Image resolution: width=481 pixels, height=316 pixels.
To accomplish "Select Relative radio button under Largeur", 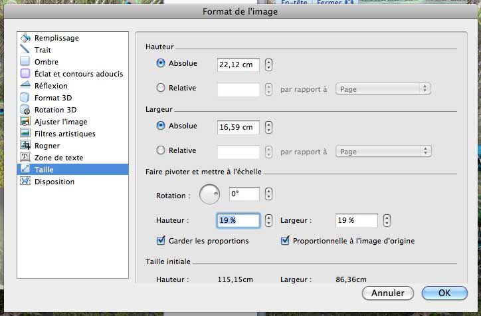I will (x=161, y=150).
